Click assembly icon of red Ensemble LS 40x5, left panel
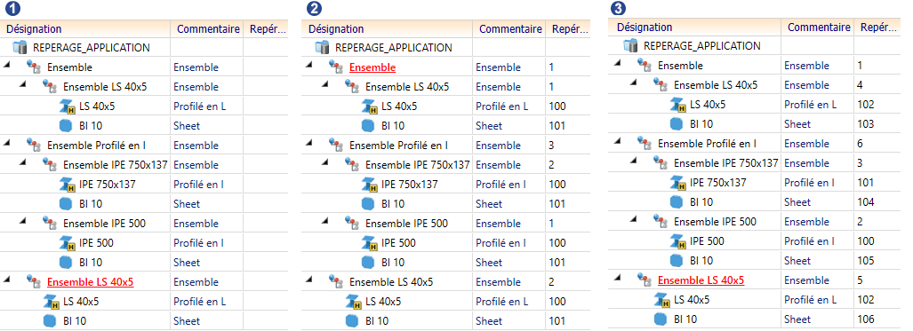Screen dimensions: 913x331 point(33,282)
